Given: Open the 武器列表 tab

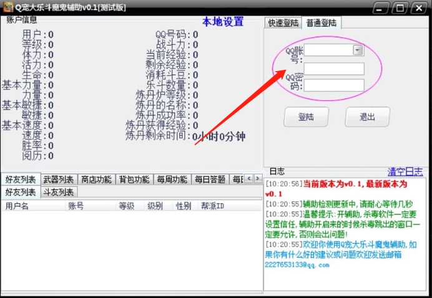Looking at the screenshot, I should (x=59, y=180).
